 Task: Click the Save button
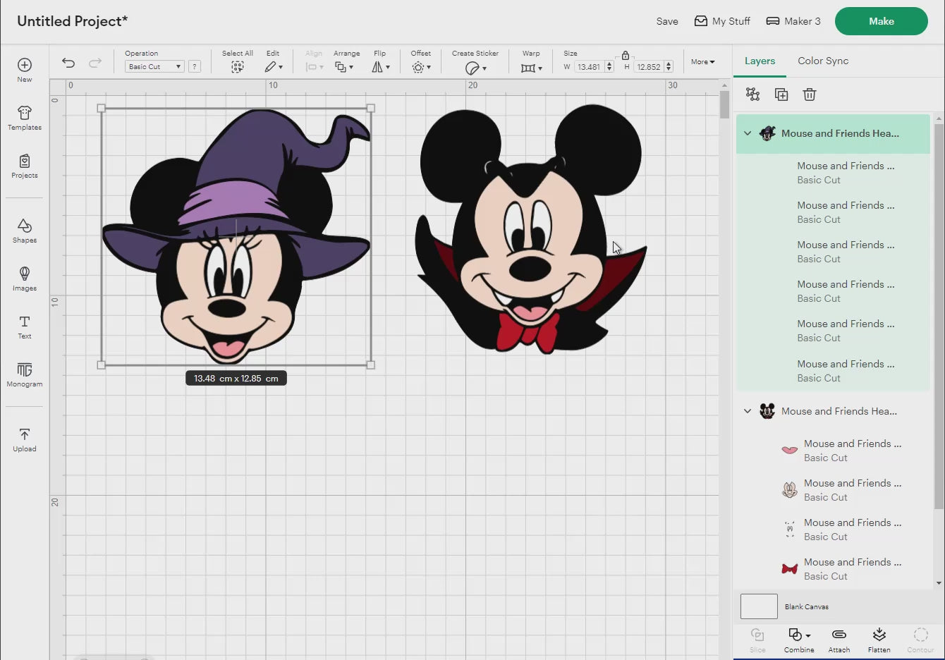(x=667, y=21)
